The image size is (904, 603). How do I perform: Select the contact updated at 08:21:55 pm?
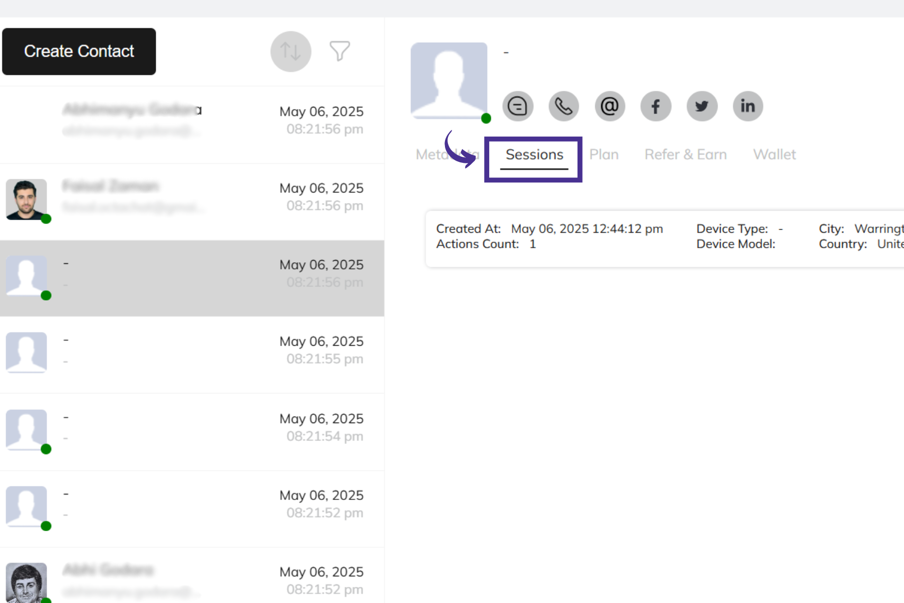(x=192, y=351)
